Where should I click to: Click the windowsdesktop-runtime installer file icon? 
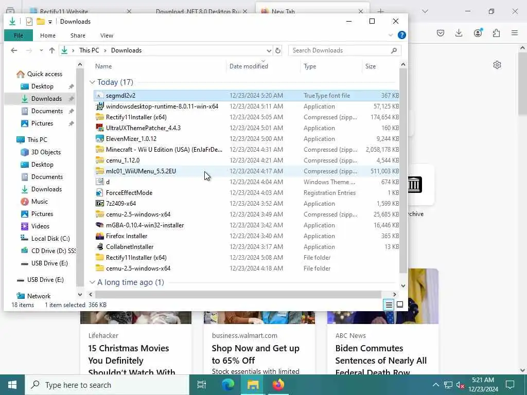99,106
